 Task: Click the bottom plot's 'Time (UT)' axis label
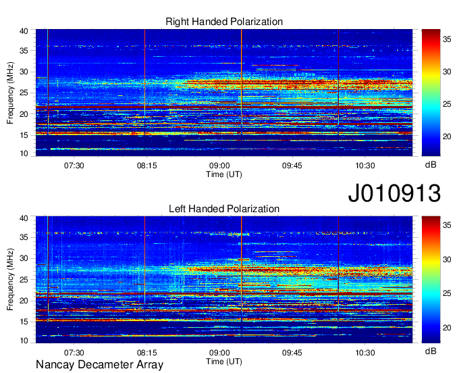click(224, 362)
